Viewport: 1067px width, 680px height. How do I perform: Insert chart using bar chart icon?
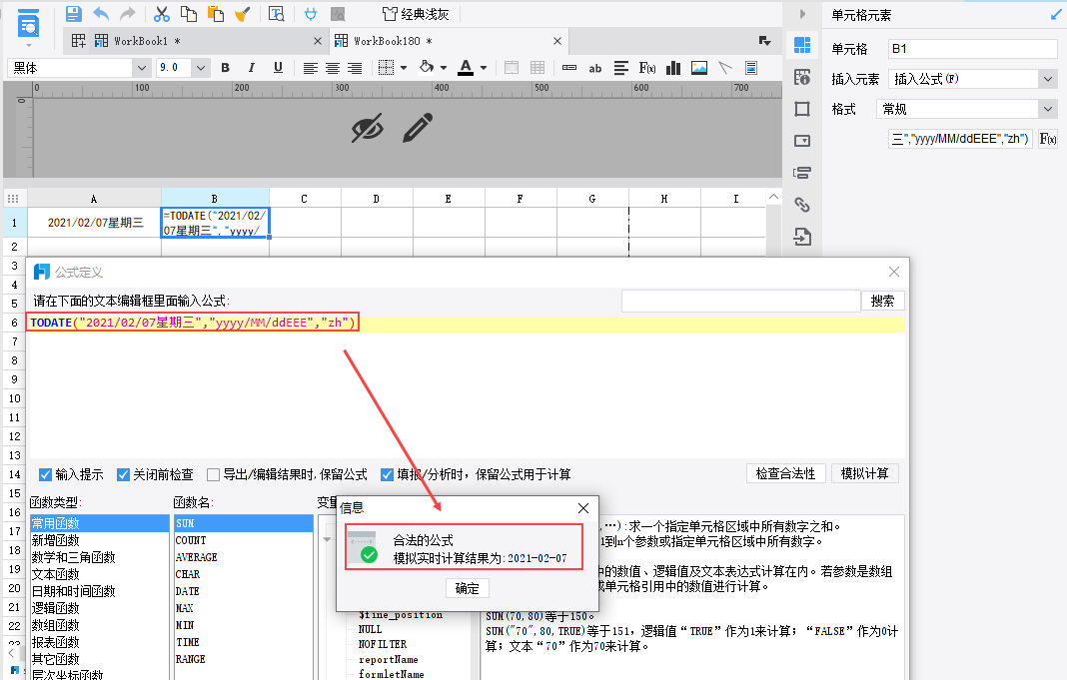pyautogui.click(x=673, y=68)
